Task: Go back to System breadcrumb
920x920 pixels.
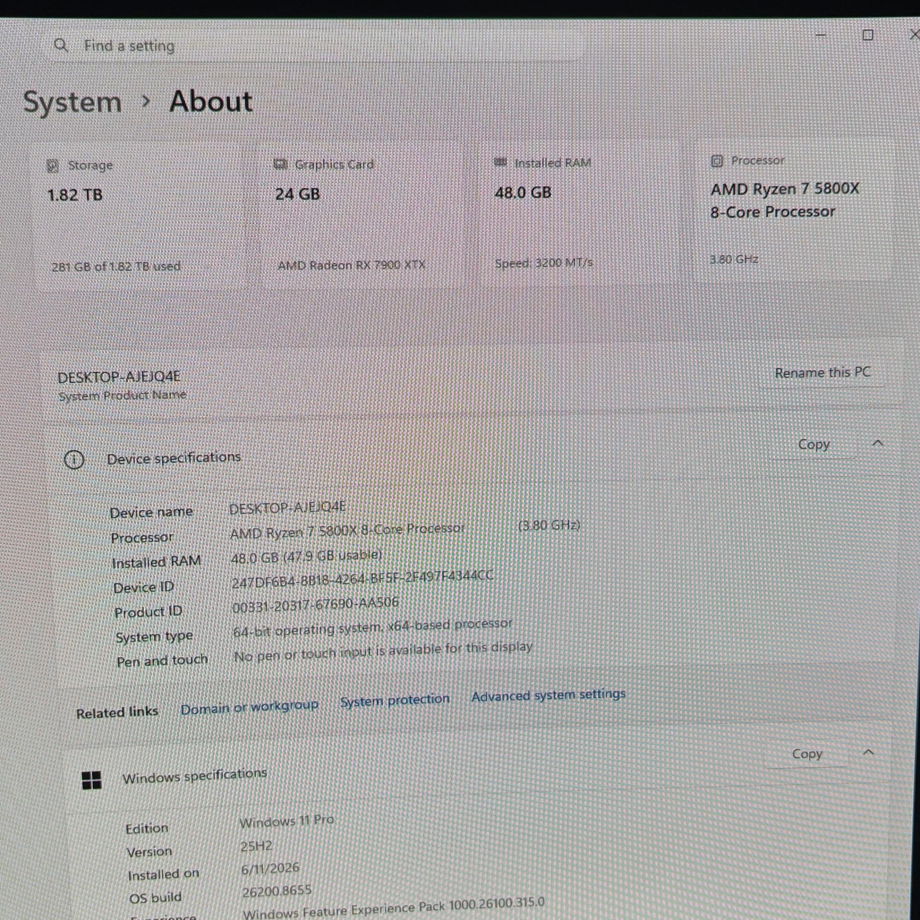Action: [72, 102]
